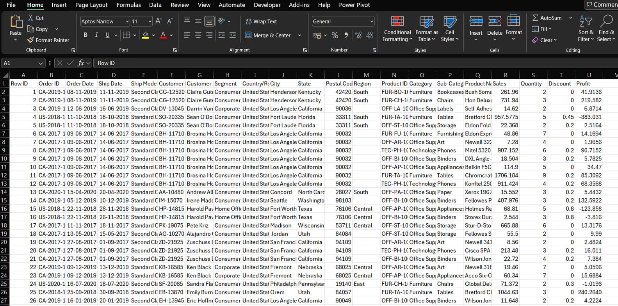Click Increase Decimal icon
Image resolution: width=618 pixels, height=306 pixels.
point(358,35)
